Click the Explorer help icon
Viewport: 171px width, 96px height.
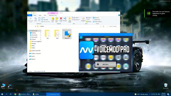[119, 15]
